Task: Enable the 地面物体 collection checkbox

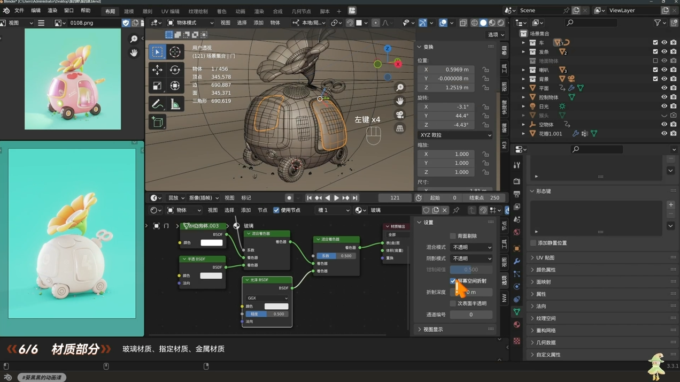Action: 655,60
